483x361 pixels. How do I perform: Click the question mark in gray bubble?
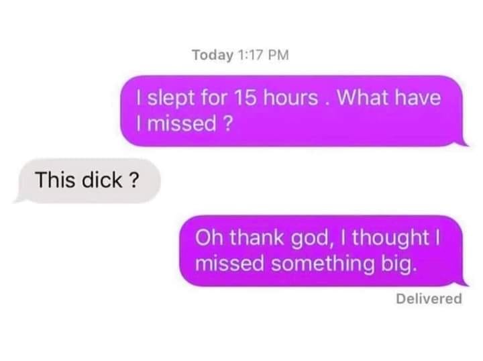coord(134,180)
